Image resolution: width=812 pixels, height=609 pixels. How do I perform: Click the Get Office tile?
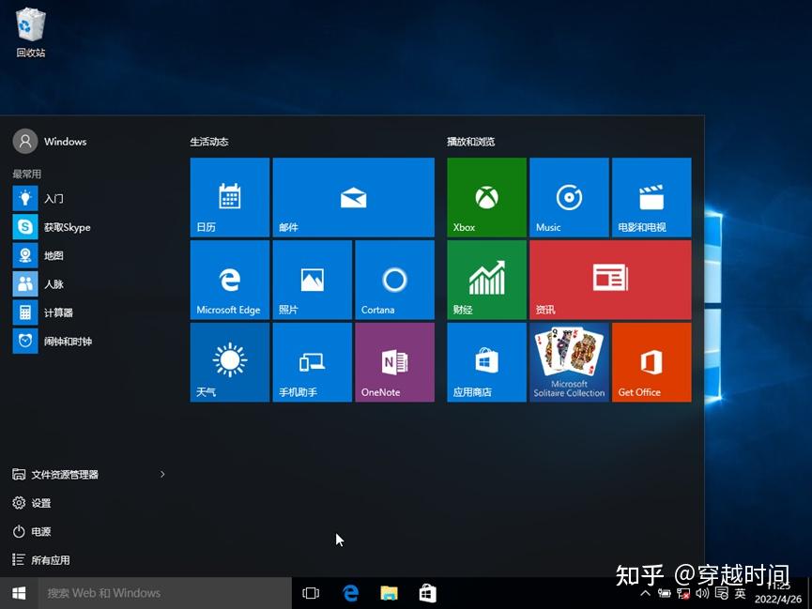coord(651,362)
